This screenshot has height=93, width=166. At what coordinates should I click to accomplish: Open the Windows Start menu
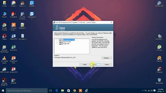point(3,91)
